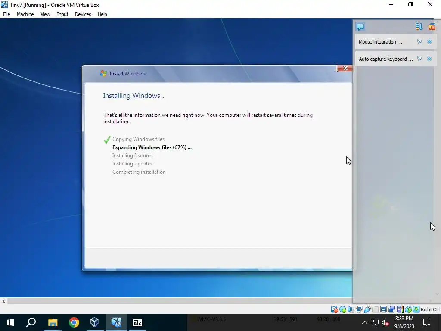
Task: Open File Explorer from the taskbar
Action: [53, 322]
